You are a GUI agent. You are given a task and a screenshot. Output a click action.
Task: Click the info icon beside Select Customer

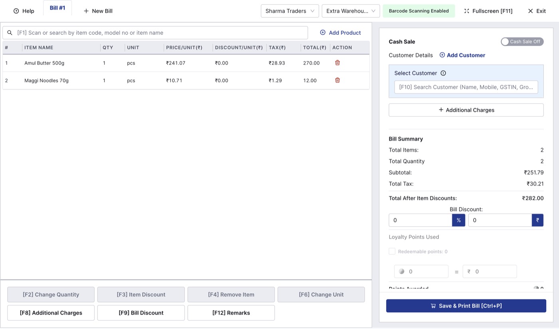point(443,73)
